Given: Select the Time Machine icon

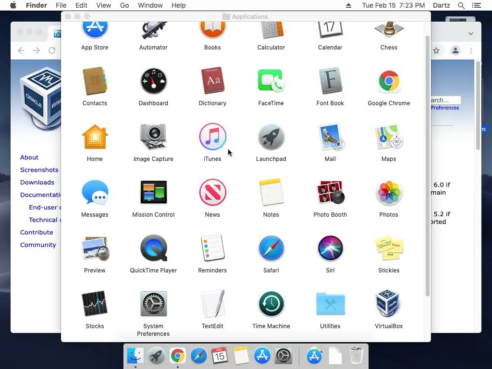Looking at the screenshot, I should [271, 304].
